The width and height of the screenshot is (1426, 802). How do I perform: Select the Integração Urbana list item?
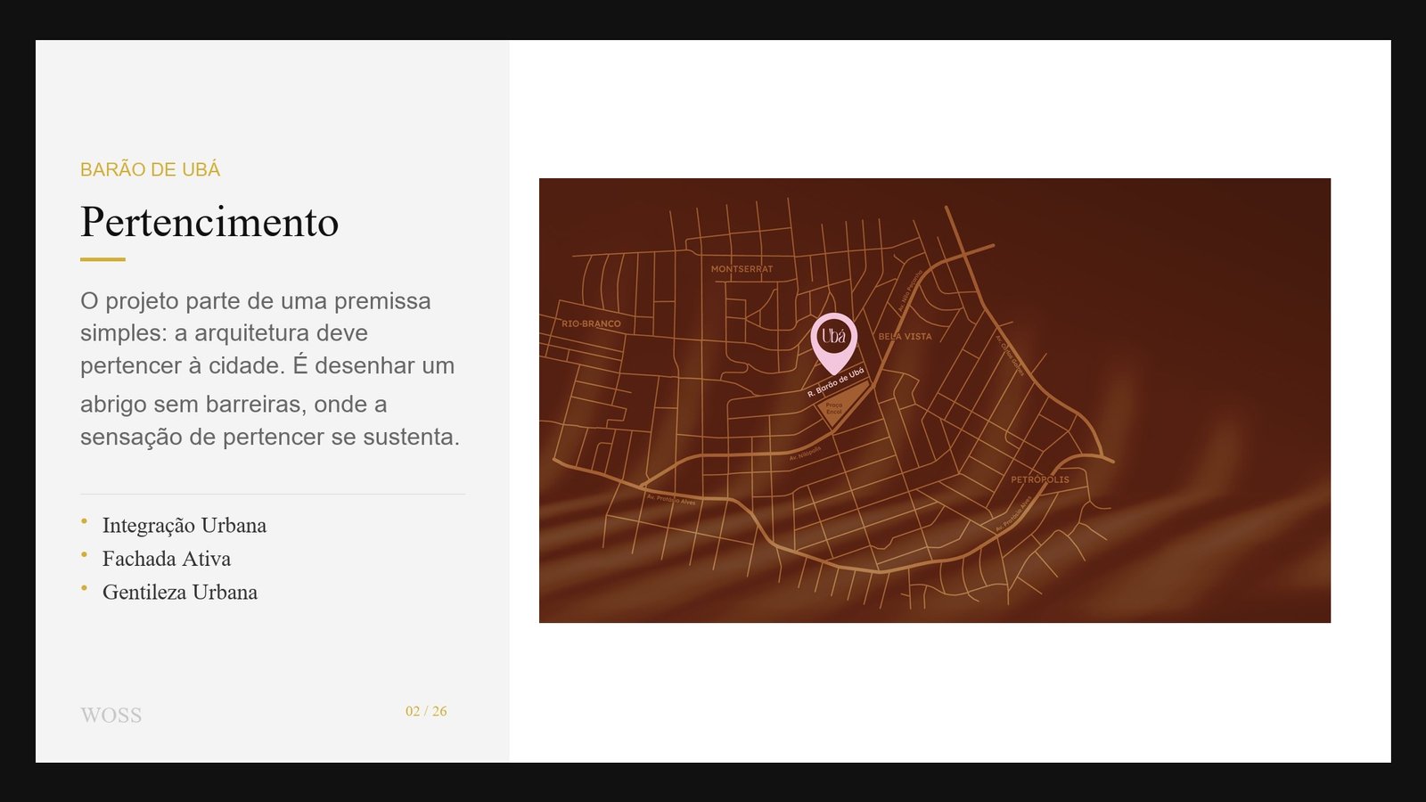tap(184, 526)
